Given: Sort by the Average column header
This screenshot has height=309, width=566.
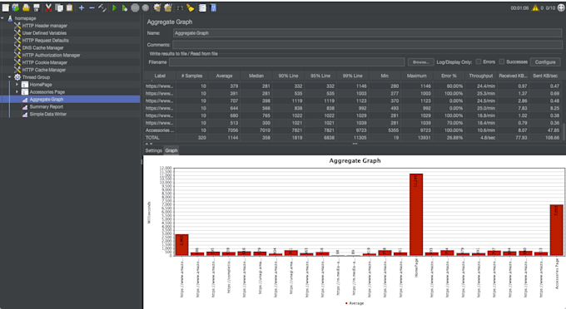Looking at the screenshot, I should pyautogui.click(x=224, y=76).
